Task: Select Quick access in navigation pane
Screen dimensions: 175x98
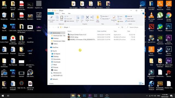Action: (x=56, y=33)
